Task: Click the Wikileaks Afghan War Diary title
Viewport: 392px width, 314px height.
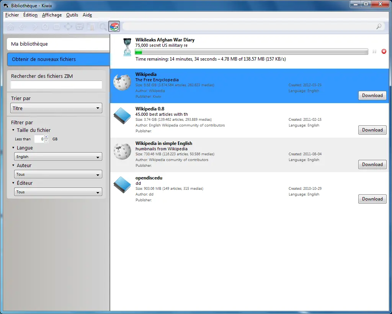Action: tap(165, 40)
